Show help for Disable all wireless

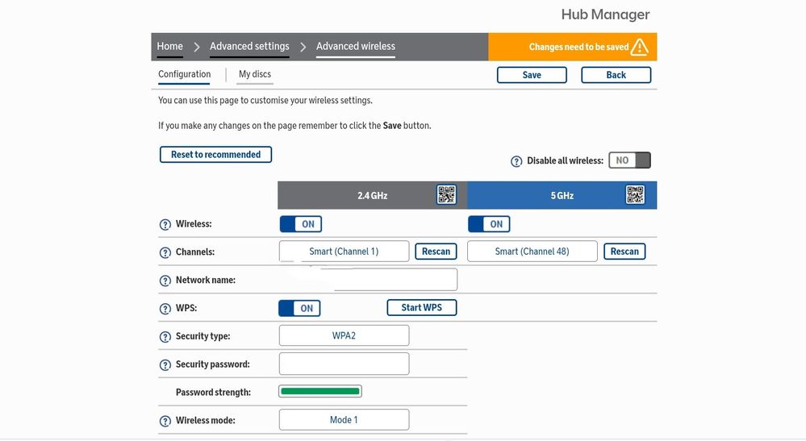[x=516, y=161]
